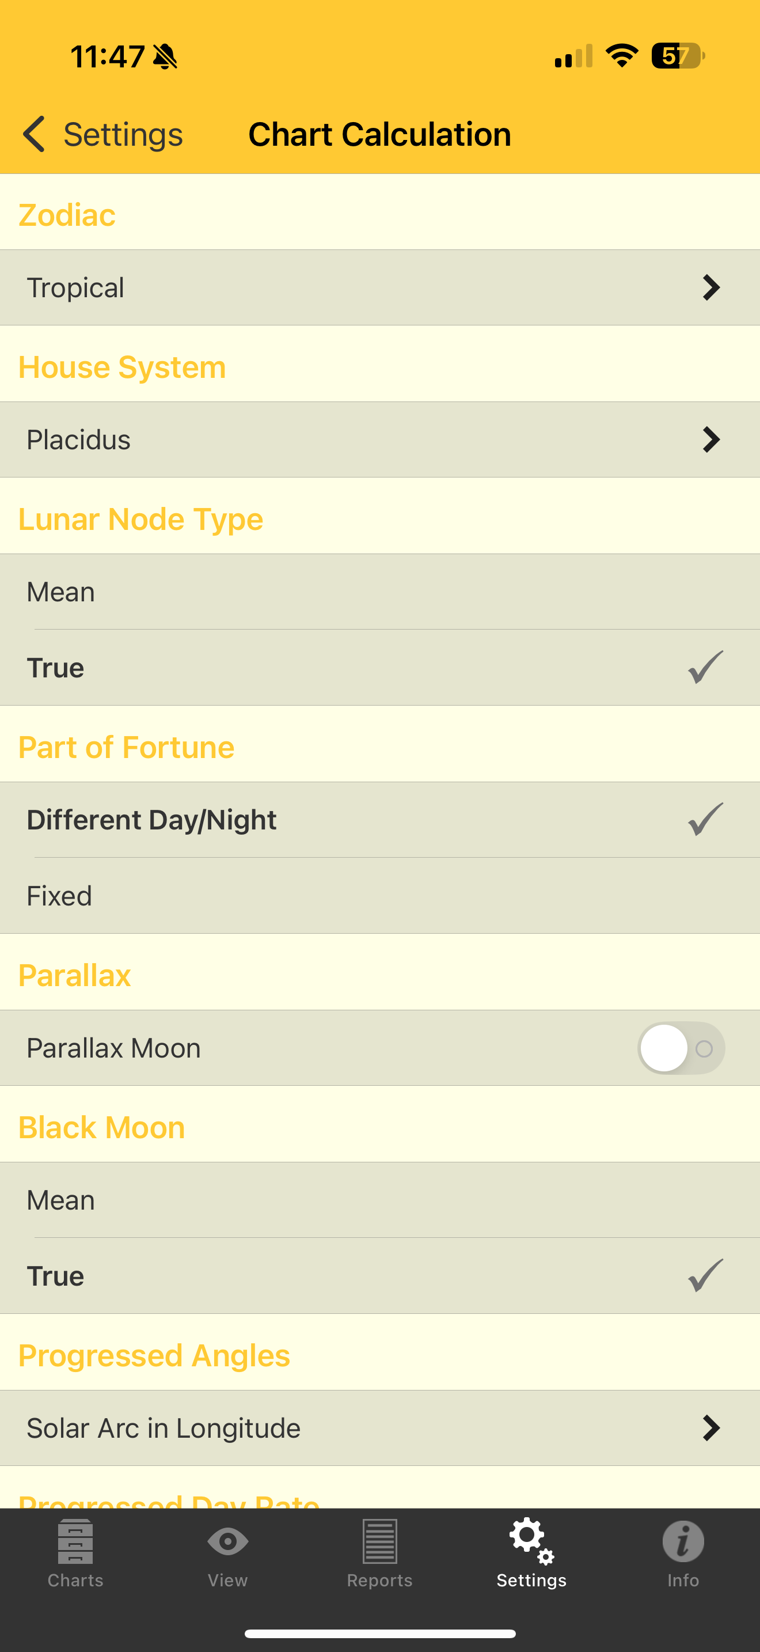This screenshot has height=1652, width=760.
Task: Switch to the Reports tab label
Action: click(x=379, y=1580)
